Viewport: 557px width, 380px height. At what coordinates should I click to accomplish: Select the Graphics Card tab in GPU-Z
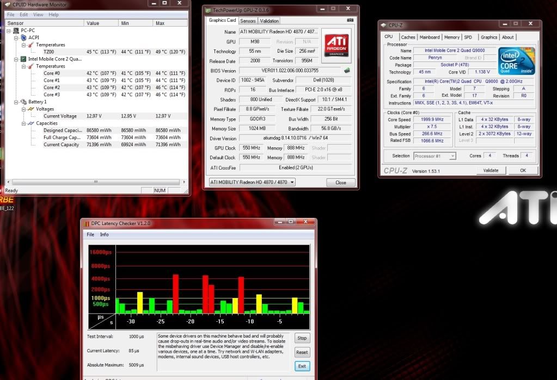click(222, 20)
